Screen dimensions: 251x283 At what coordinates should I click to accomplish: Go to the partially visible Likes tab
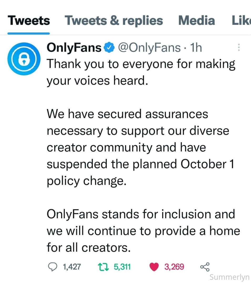click(x=241, y=20)
